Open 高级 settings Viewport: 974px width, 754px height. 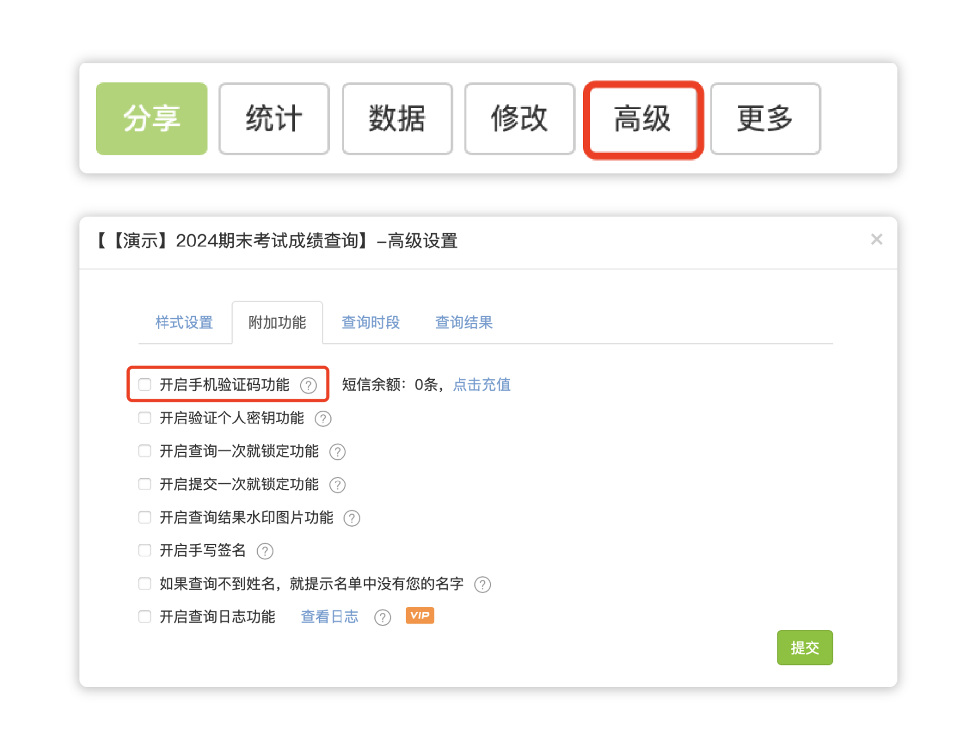pyautogui.click(x=642, y=119)
